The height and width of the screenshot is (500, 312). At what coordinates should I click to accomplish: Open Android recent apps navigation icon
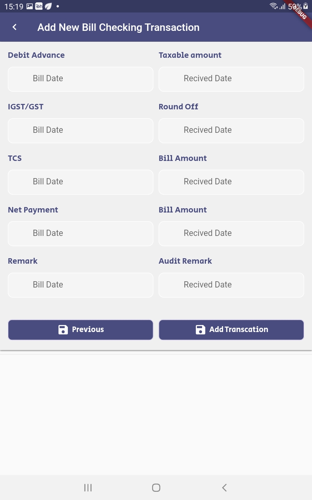[x=88, y=487]
